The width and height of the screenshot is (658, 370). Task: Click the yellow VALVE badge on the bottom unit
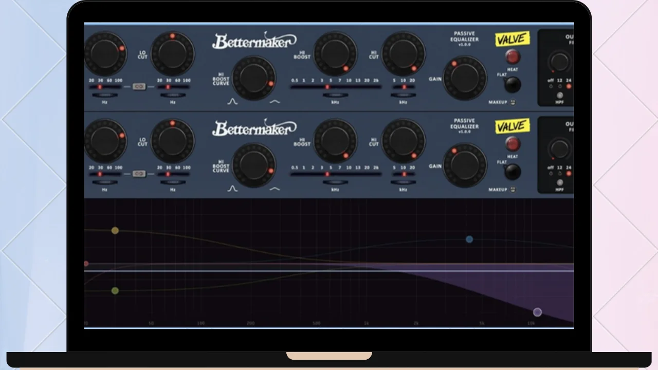tap(512, 126)
